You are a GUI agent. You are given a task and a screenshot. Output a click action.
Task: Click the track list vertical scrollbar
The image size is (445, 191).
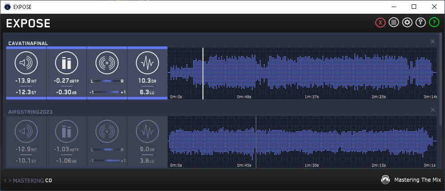pyautogui.click(x=441, y=79)
